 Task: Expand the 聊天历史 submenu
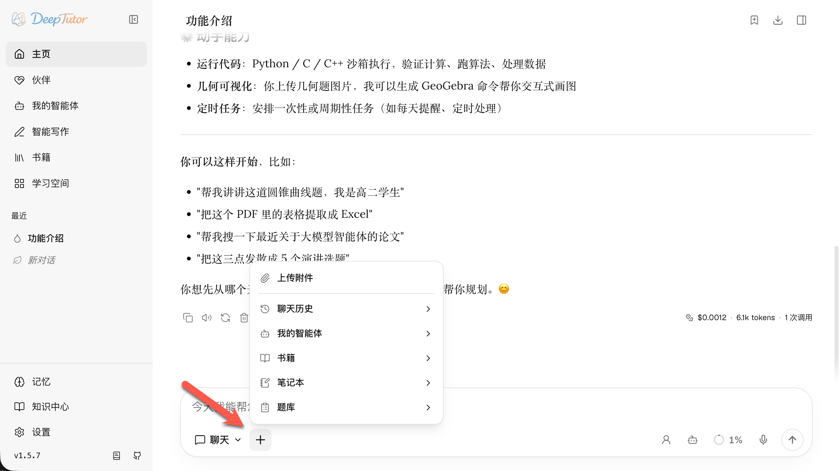(346, 309)
